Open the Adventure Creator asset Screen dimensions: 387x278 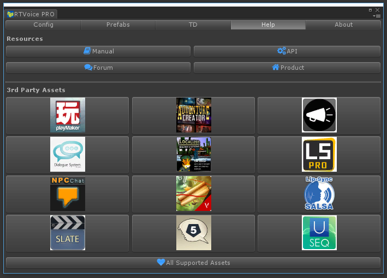[x=193, y=115]
